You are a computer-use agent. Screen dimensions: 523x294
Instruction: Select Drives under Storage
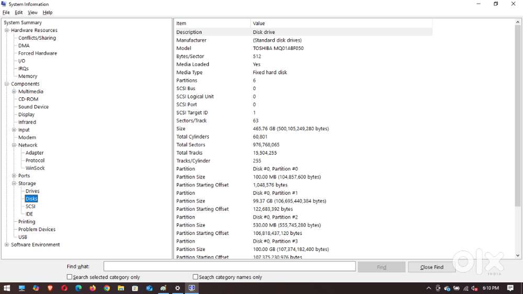(32, 191)
